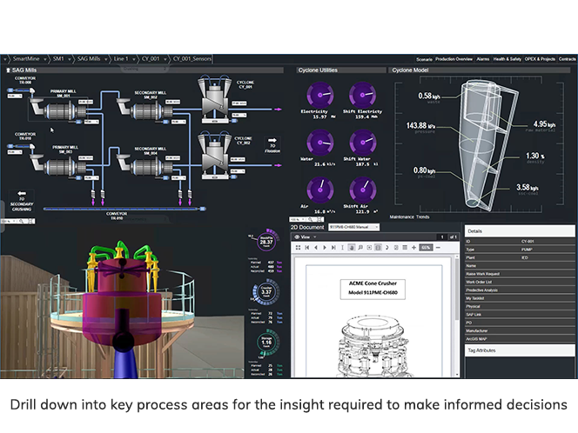
Task: Open the SAG Mills breadcrumb dropdown
Action: [x=106, y=59]
